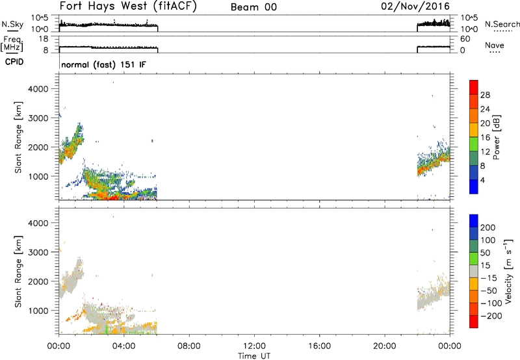Click the orange velocity streak near 01:00

(73, 316)
